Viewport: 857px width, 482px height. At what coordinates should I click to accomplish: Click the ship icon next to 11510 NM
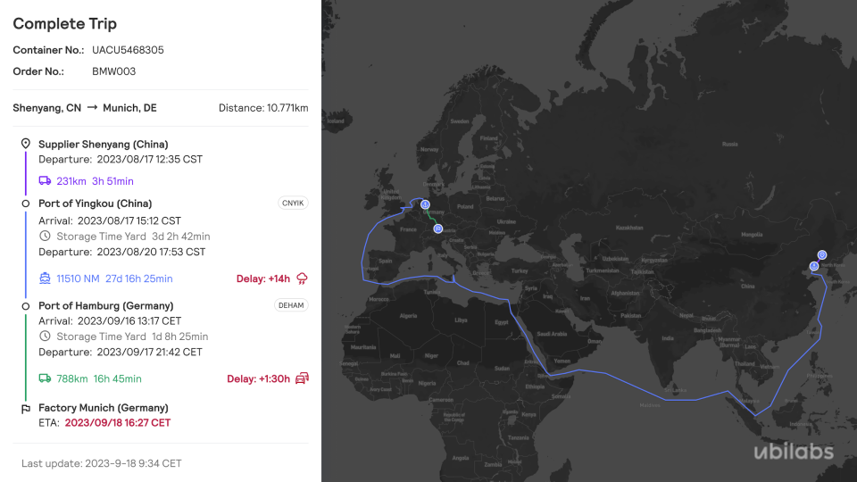point(45,278)
